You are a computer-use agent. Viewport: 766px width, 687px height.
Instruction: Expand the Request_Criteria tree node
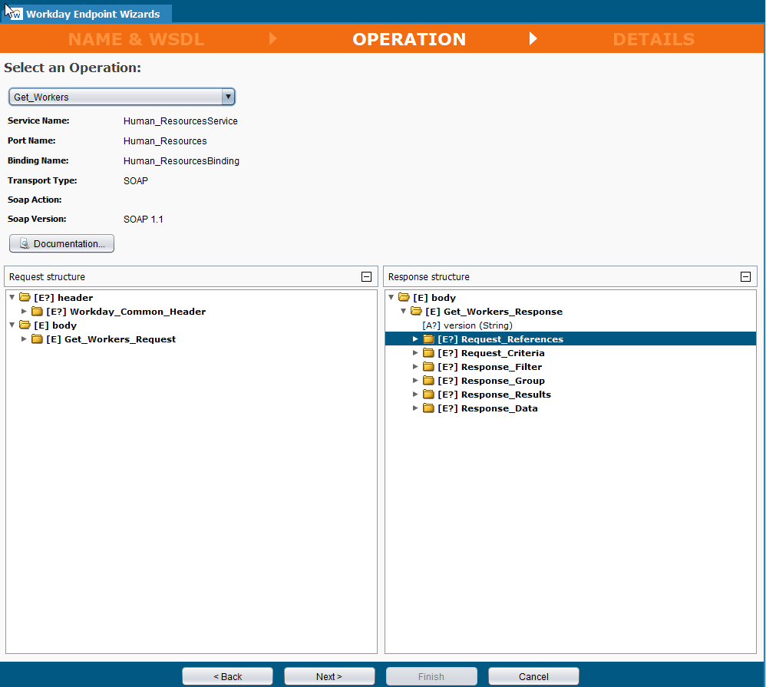coord(416,353)
